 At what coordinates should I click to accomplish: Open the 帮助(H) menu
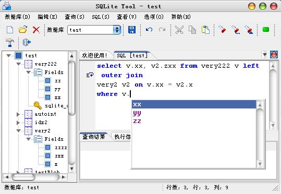coord(181,17)
